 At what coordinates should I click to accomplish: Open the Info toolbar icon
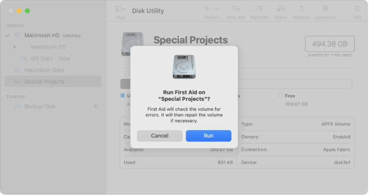pos(357,9)
